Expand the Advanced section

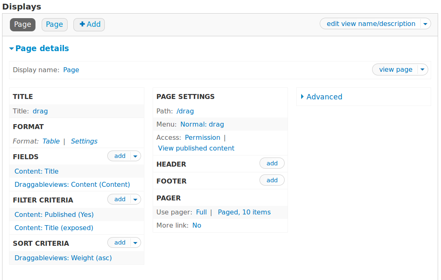[x=324, y=97]
